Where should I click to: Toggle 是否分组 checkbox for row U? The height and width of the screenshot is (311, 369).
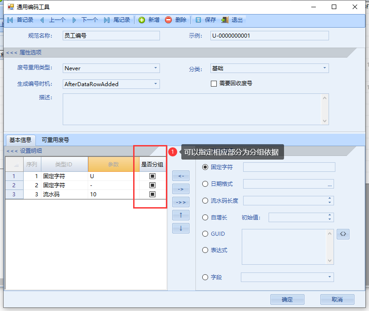pos(153,176)
